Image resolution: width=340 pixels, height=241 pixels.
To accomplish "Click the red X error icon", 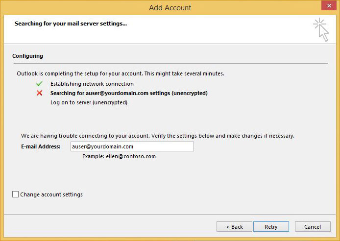I will (40, 93).
